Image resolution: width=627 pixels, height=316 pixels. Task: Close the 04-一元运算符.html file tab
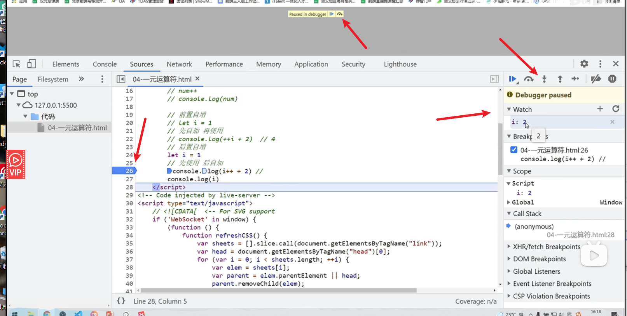(197, 79)
